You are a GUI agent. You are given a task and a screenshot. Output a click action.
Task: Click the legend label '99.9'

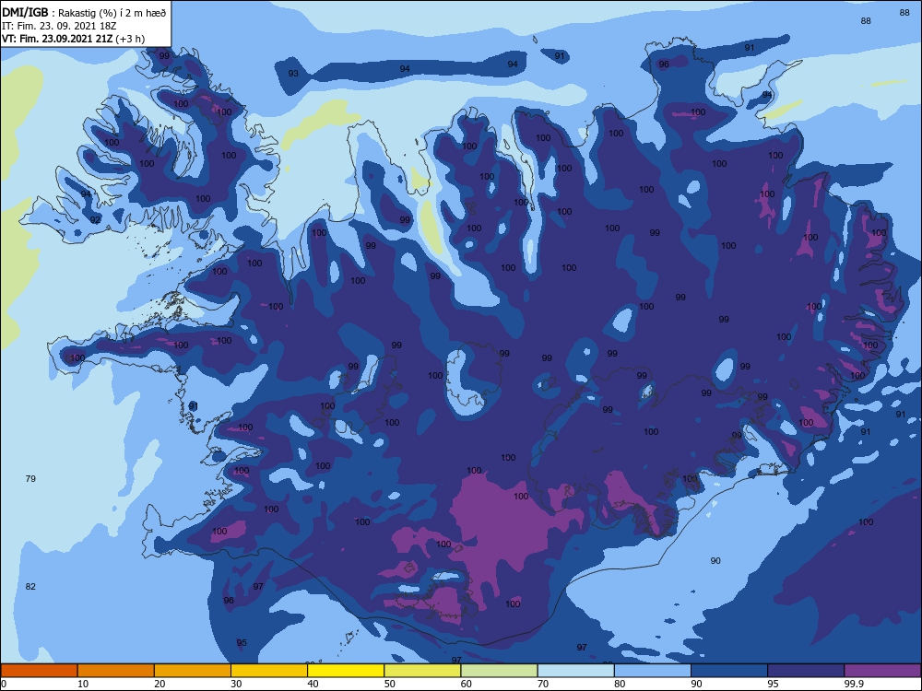(853, 684)
